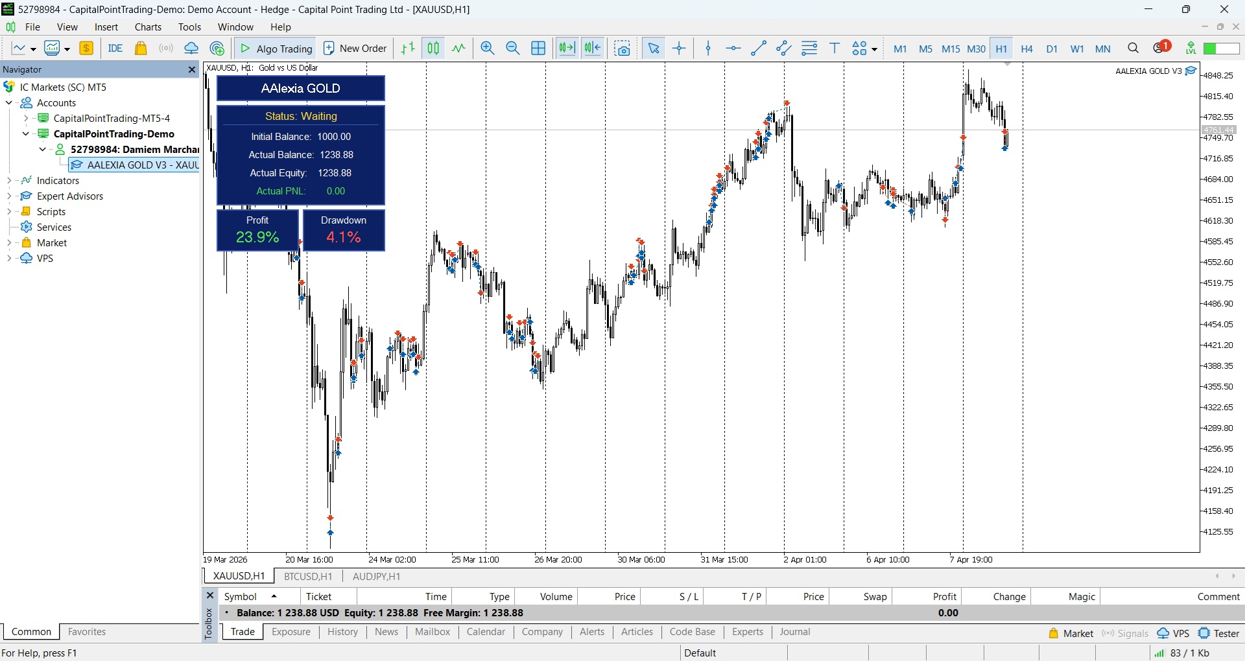This screenshot has width=1245, height=661.
Task: Click the green level progress bar
Action: coord(1222,49)
